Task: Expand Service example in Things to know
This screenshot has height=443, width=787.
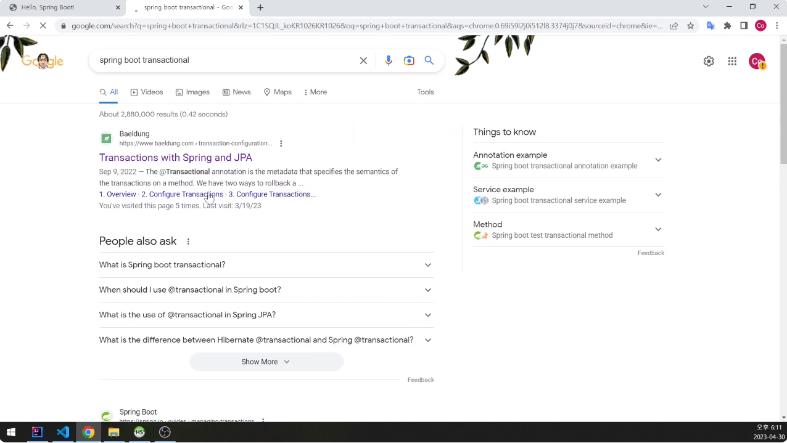Action: 568,195
